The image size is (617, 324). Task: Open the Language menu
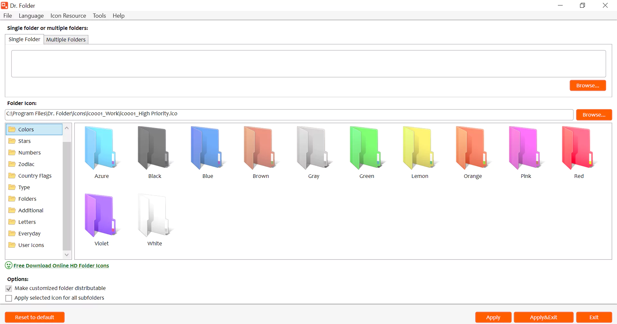click(x=31, y=15)
